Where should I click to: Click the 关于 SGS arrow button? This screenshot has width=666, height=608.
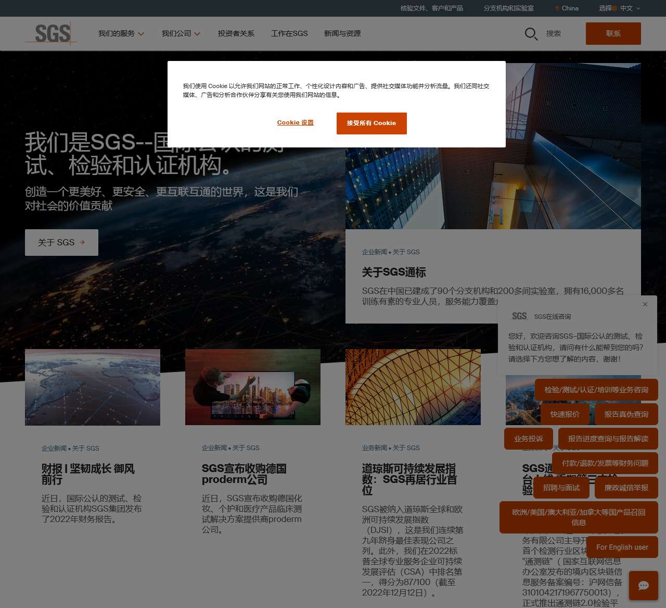click(x=61, y=242)
